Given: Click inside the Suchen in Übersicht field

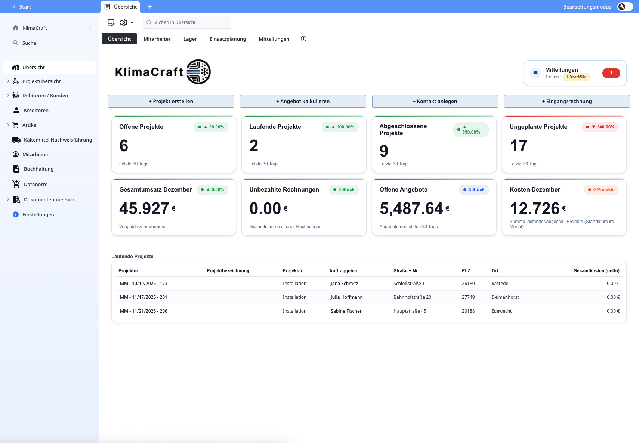Looking at the screenshot, I should pos(187,22).
